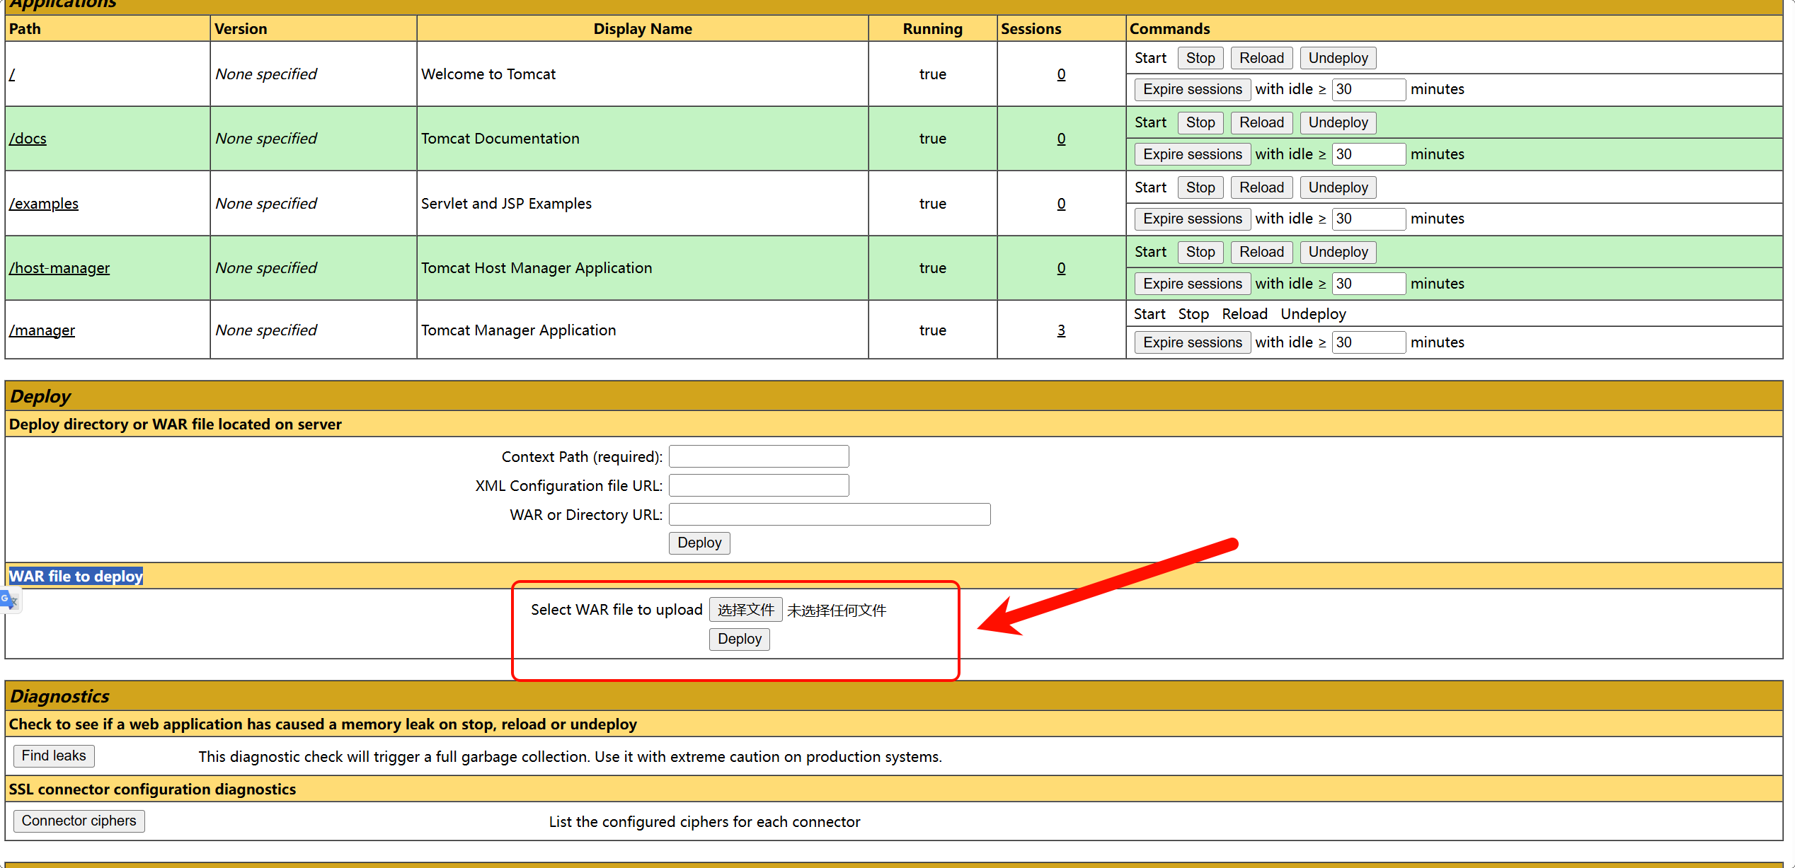Click idle minutes field for /manager

click(1367, 342)
